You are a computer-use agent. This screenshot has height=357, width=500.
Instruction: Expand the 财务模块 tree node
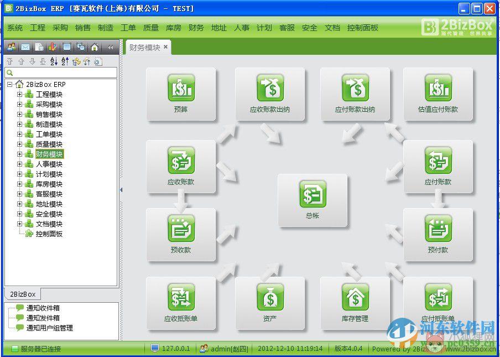(x=19, y=154)
